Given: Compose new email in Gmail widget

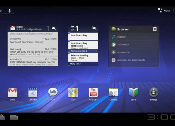Looking at the screenshot, I should click(54, 28).
